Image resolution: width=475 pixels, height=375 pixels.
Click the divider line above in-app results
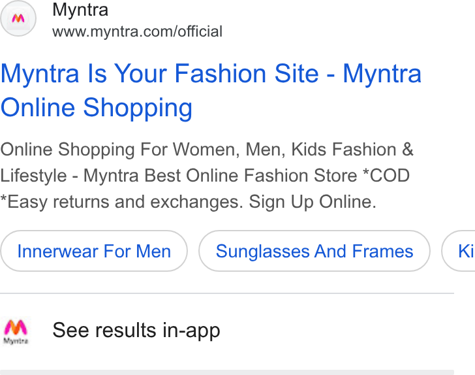pyautogui.click(x=227, y=293)
